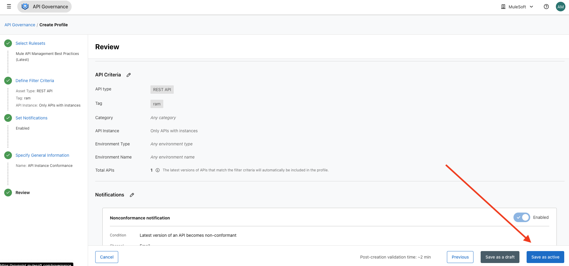569x266 pixels.
Task: Click the REST API type chip
Action: 162,90
